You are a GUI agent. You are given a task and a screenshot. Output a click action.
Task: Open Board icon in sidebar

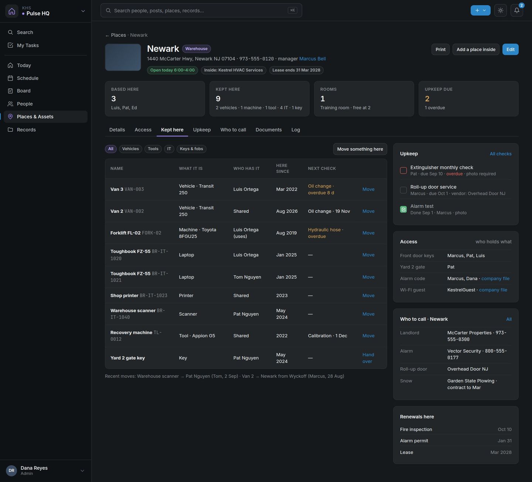pyautogui.click(x=10, y=91)
